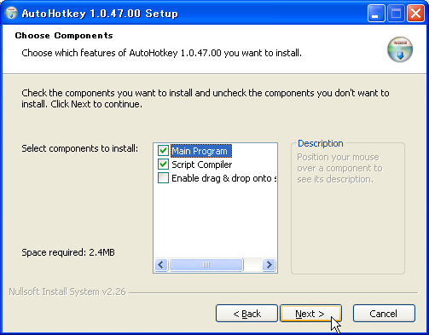Click the NSIS installer logo in header
The image size is (429, 335).
tap(400, 49)
